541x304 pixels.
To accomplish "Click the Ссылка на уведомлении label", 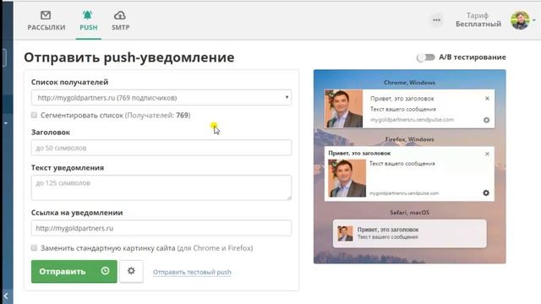I will [77, 213].
